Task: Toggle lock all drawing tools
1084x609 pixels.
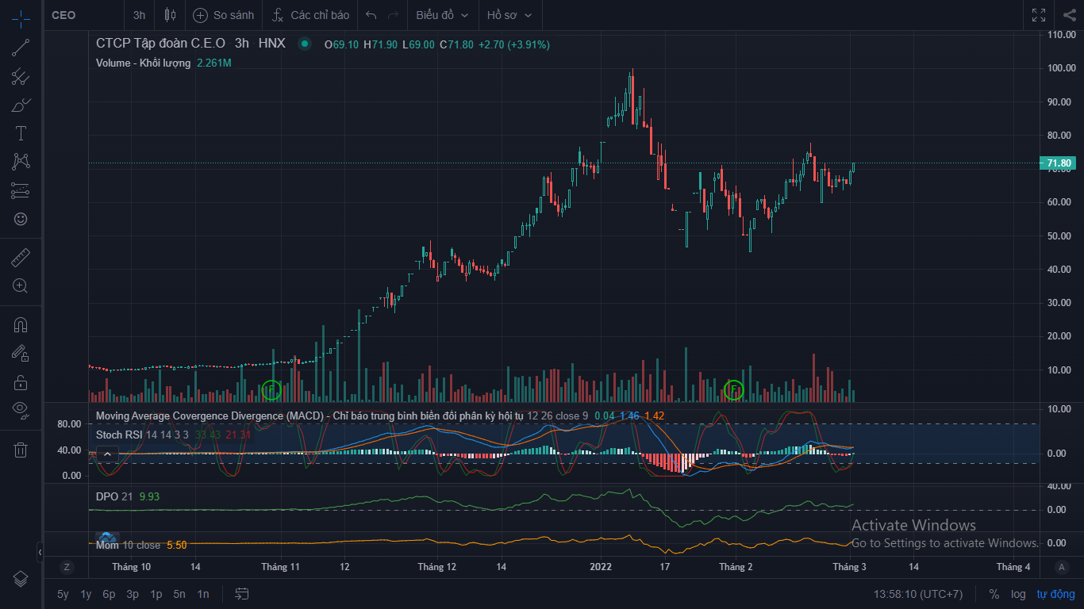Action: click(x=21, y=382)
